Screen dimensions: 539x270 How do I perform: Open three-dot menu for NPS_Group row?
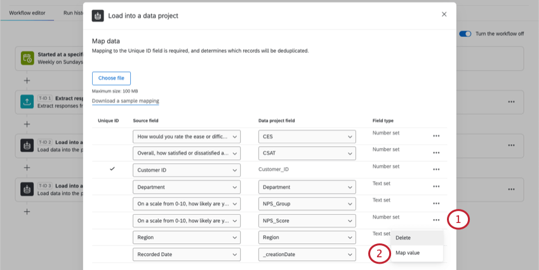point(436,203)
